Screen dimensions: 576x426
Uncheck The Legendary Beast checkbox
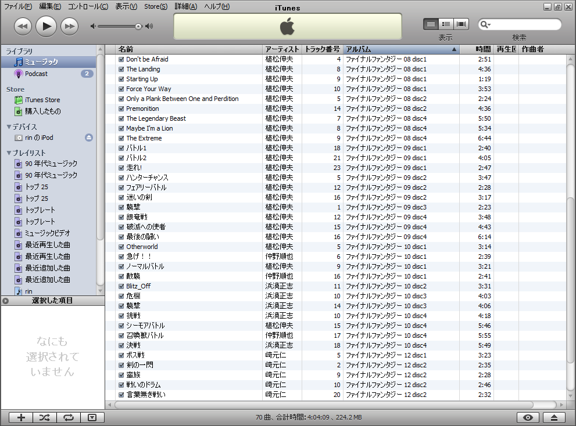121,118
